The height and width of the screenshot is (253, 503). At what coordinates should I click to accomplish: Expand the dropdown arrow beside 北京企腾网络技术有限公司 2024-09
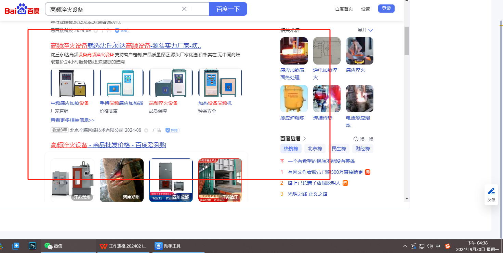point(146,130)
